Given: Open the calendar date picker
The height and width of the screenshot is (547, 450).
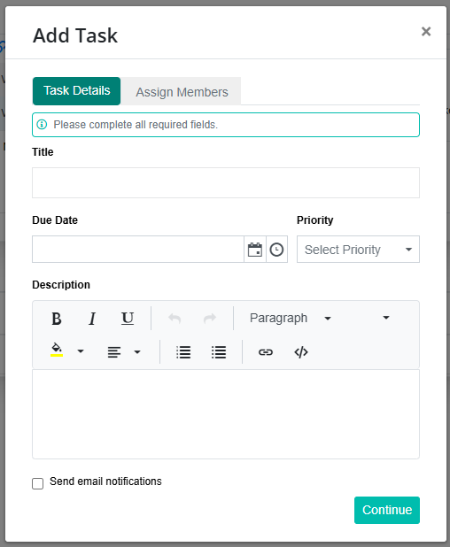Looking at the screenshot, I should click(x=255, y=250).
